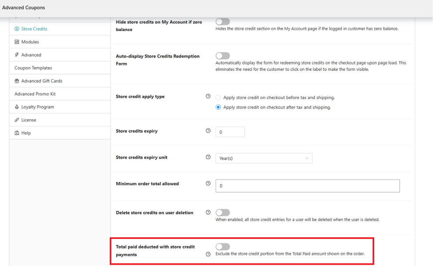Viewport: 446px width, 266px height.
Task: Click the Advanced Coupons header title
Action: coord(24,8)
